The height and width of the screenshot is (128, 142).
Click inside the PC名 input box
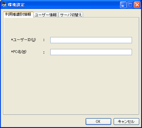click(91, 52)
